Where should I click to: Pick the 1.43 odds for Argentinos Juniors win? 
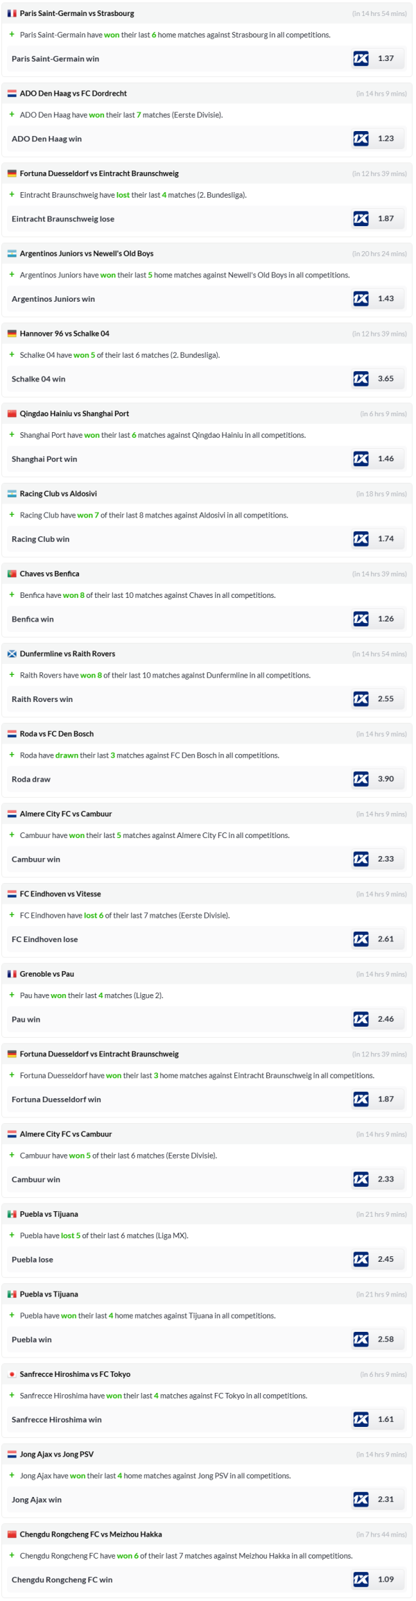pyautogui.click(x=385, y=299)
